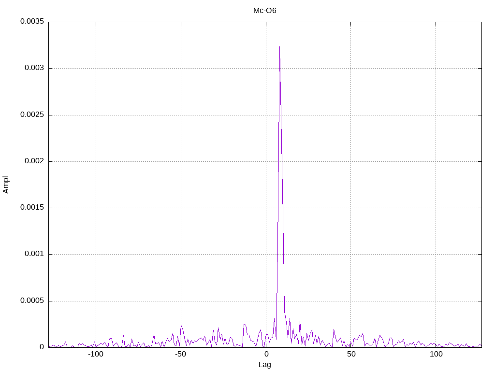The width and height of the screenshot is (495, 371).
Task: Click the -50 x-axis tick label
Action: tap(181, 354)
